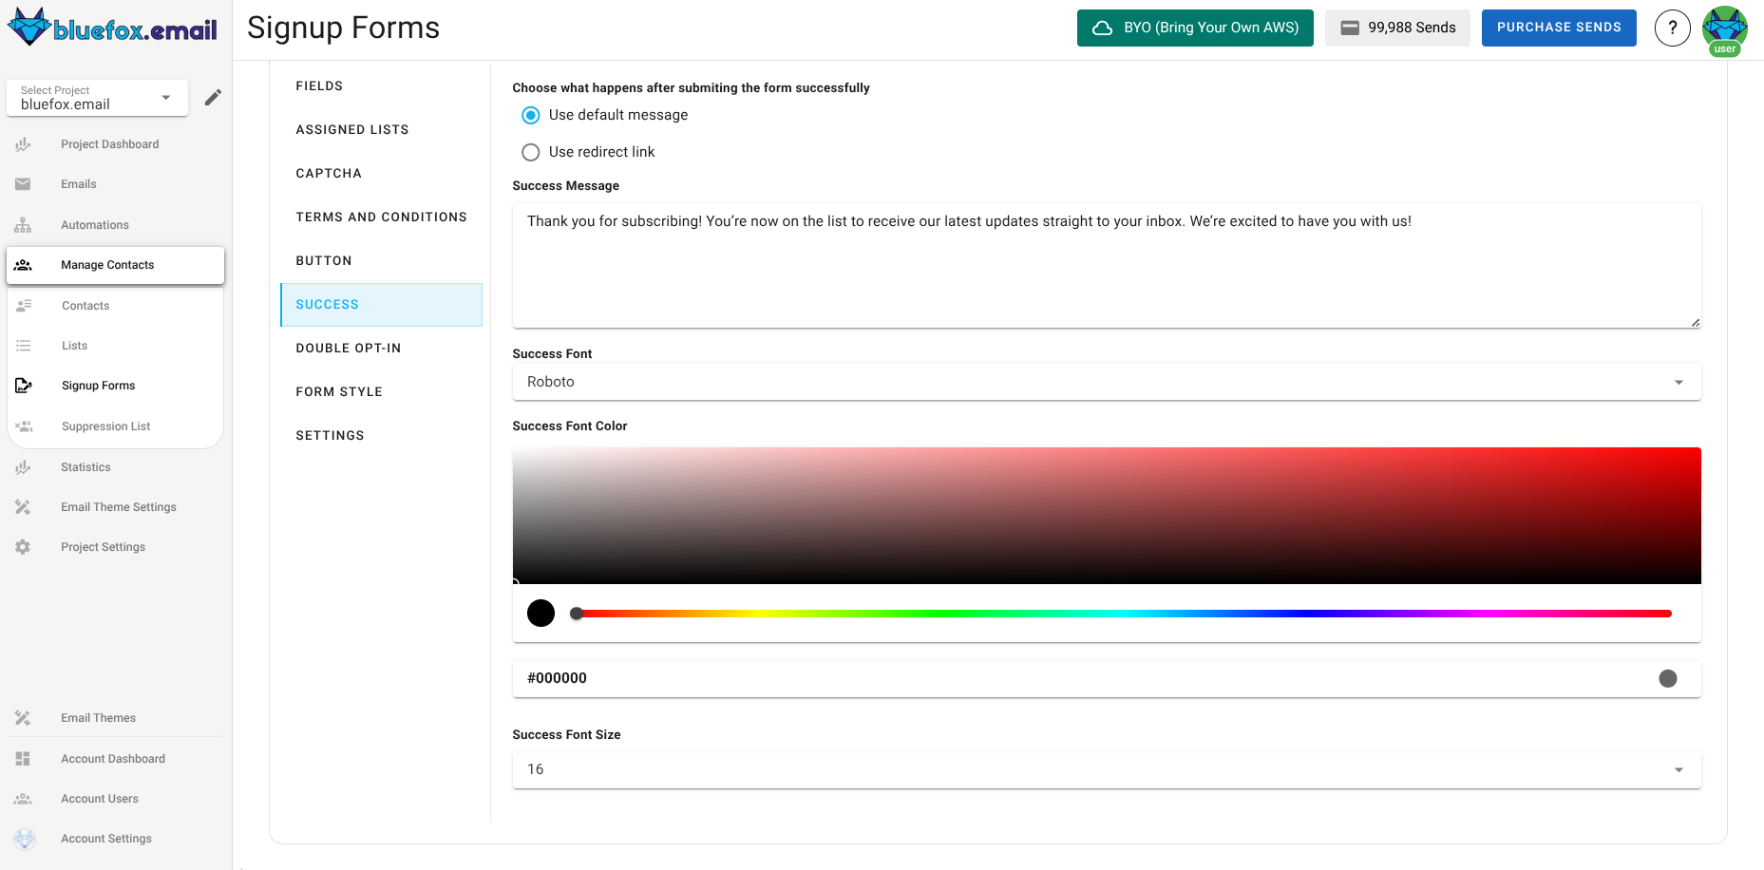Viewport: 1764px width, 870px height.
Task: Open the Emails section icon in sidebar
Action: pyautogui.click(x=23, y=183)
